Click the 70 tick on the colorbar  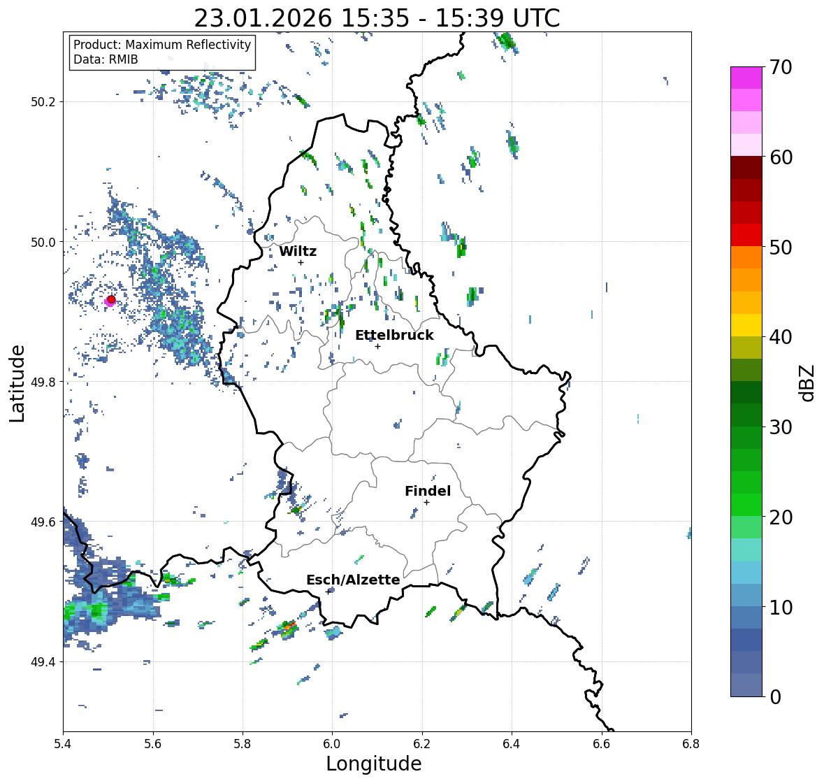pyautogui.click(x=781, y=67)
